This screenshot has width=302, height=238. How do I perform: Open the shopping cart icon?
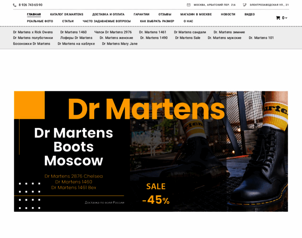tap(278, 18)
